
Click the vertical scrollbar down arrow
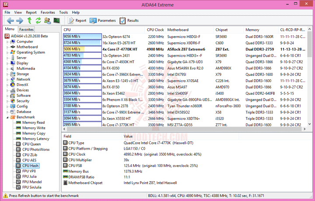point(309,124)
